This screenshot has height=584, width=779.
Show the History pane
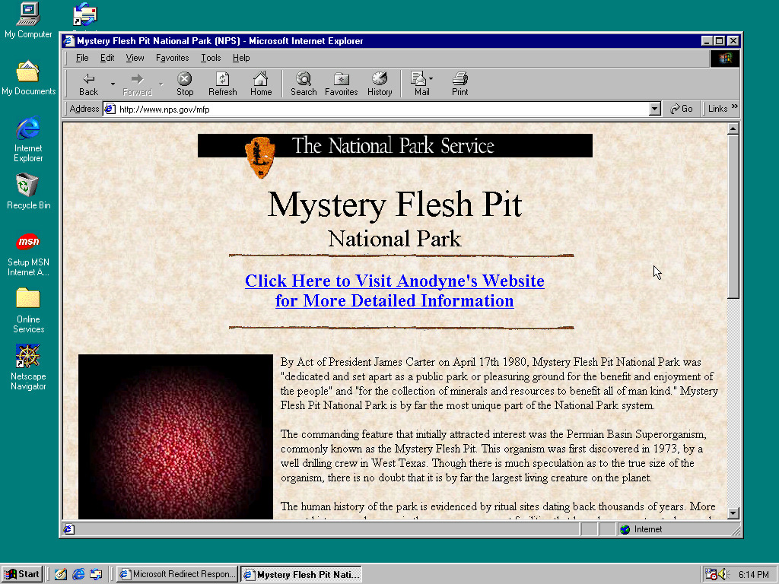[380, 84]
